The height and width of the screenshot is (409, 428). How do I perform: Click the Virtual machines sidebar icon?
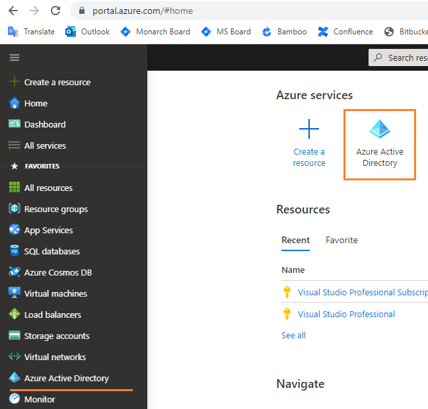click(x=14, y=293)
